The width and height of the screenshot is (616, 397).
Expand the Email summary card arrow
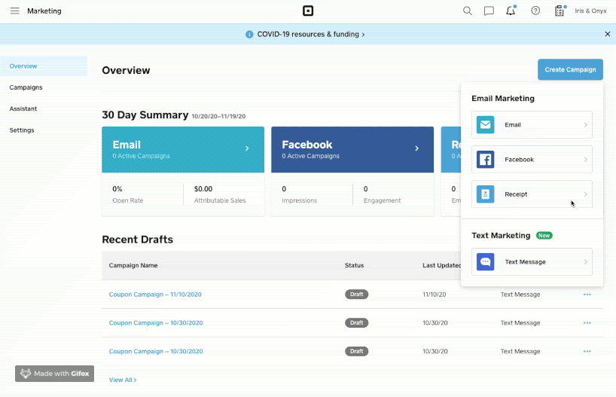(247, 148)
